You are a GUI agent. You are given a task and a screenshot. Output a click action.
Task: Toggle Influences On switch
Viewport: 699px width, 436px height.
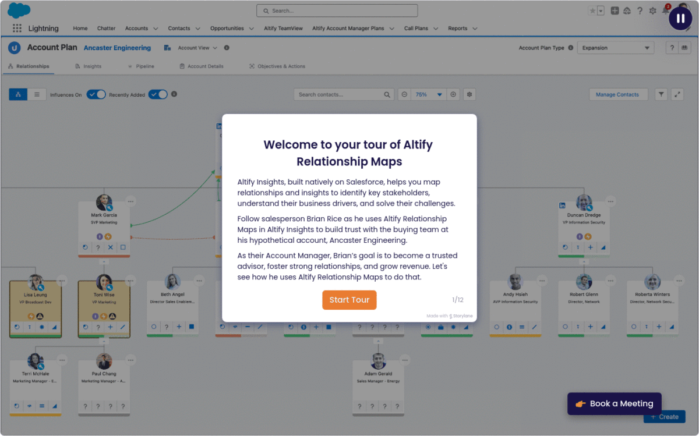pyautogui.click(x=96, y=94)
